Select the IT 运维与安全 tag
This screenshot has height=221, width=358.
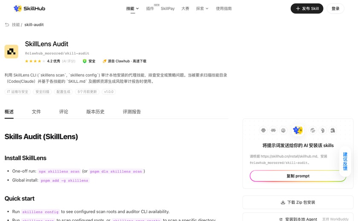click(x=17, y=92)
